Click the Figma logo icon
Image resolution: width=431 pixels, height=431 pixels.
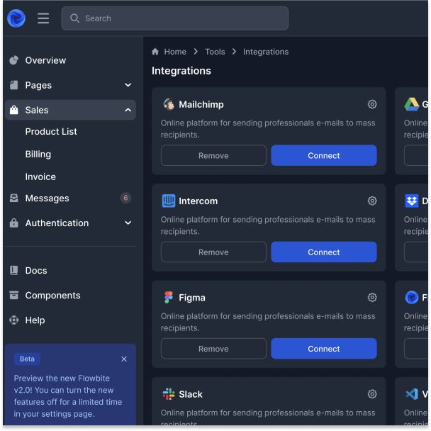tap(169, 298)
